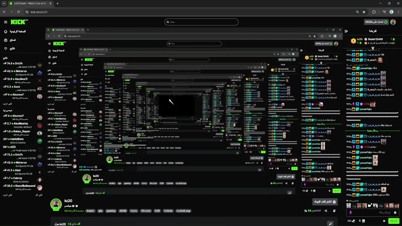The width and height of the screenshot is (402, 226).
Task: Open AbuMashaL channel in sidebar
Action: pyautogui.click(x=22, y=126)
